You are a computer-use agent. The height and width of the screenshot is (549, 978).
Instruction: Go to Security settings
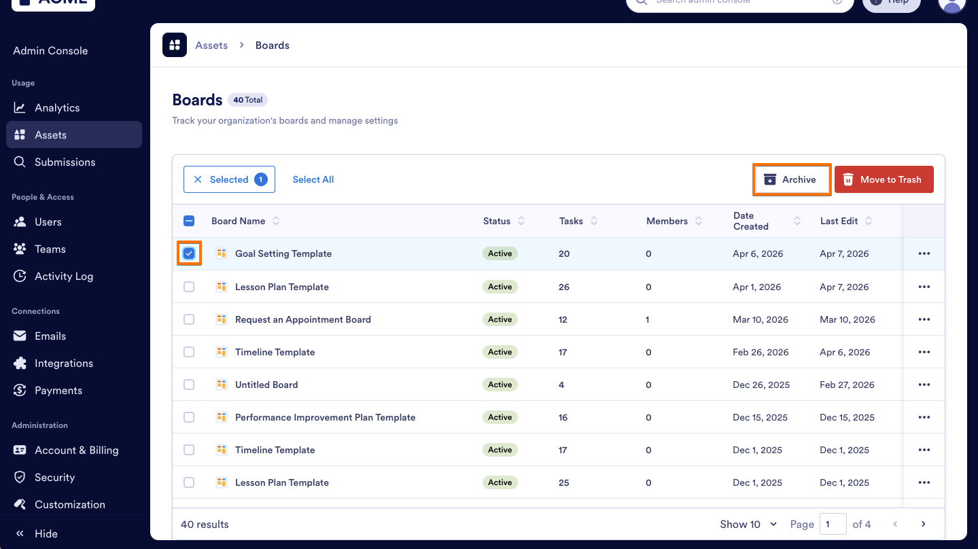click(54, 477)
